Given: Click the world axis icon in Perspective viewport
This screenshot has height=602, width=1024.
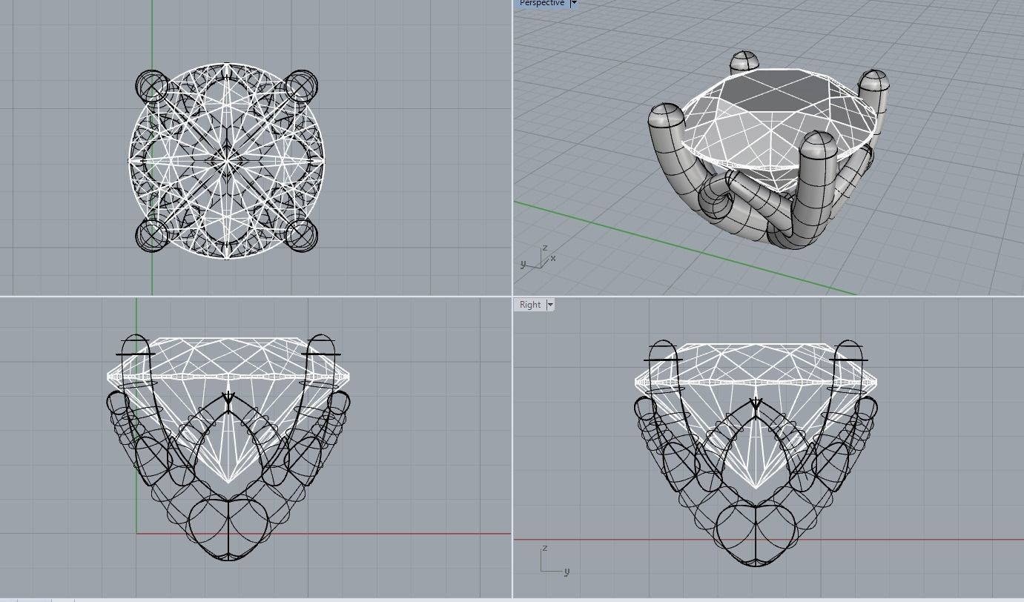Looking at the screenshot, I should tap(538, 258).
